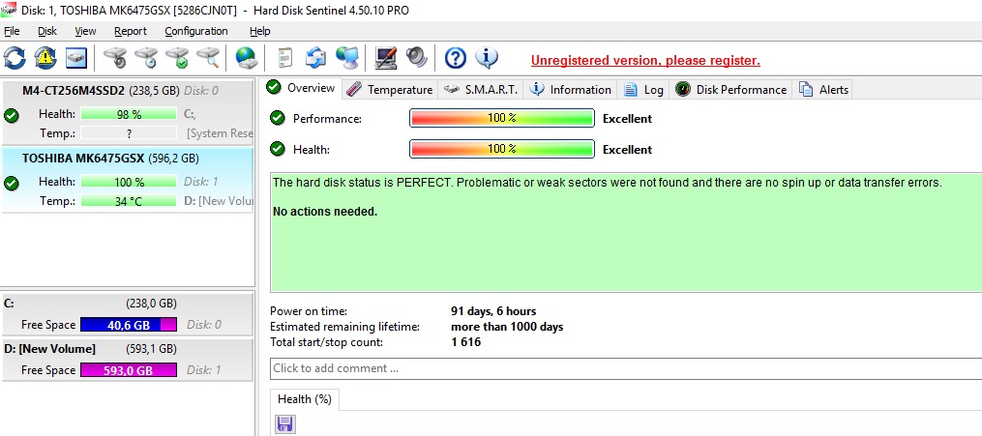Click the green check icon on TOSHIBA disk entry
This screenshot has height=436, width=982.
click(11, 184)
